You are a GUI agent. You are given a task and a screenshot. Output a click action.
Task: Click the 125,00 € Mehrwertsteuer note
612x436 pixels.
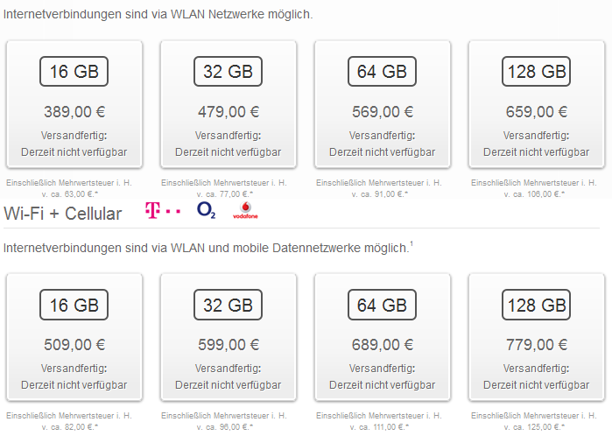[x=534, y=421]
